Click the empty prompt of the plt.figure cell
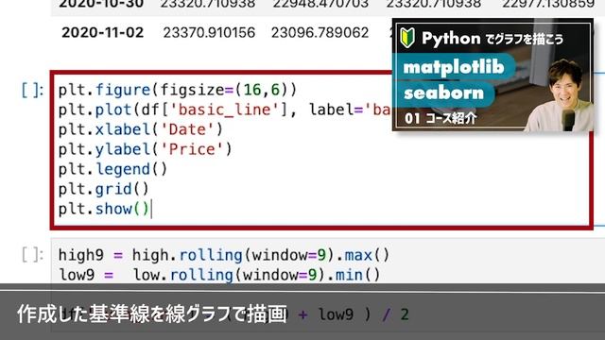The image size is (605, 340). click(32, 91)
